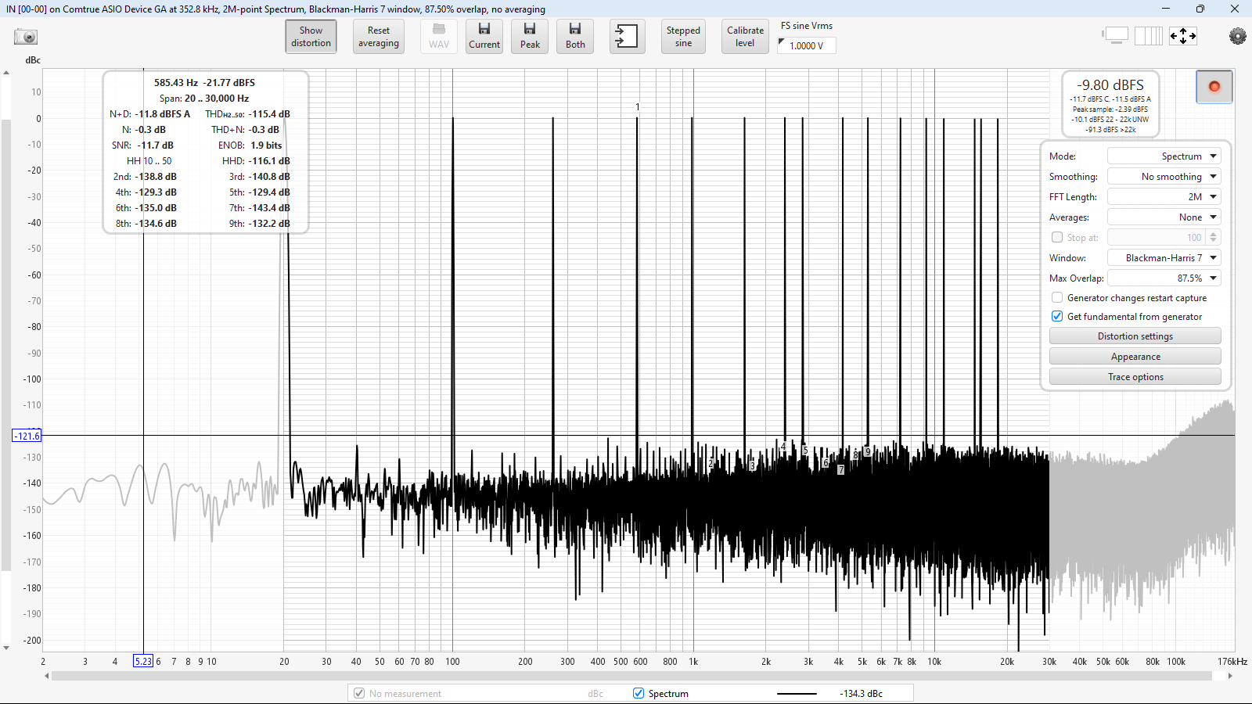Open Calibrate level dialog

coord(745,37)
